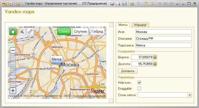The width and height of the screenshot is (199, 108).
Task: Open the Стиль метки dropdown arrow
Action: point(190,95)
